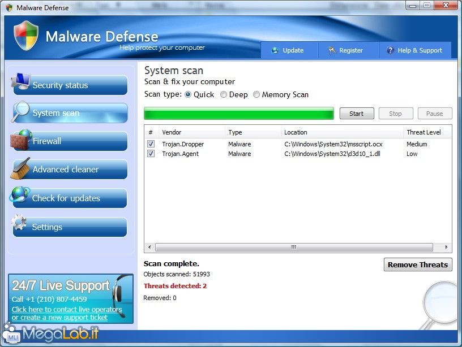Click the Settings gear icon

point(19,222)
